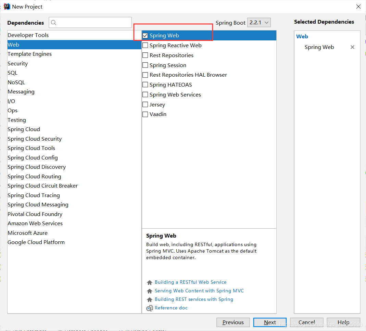Uncheck the Spring Web checkbox
The image size is (366, 331).
tap(145, 36)
